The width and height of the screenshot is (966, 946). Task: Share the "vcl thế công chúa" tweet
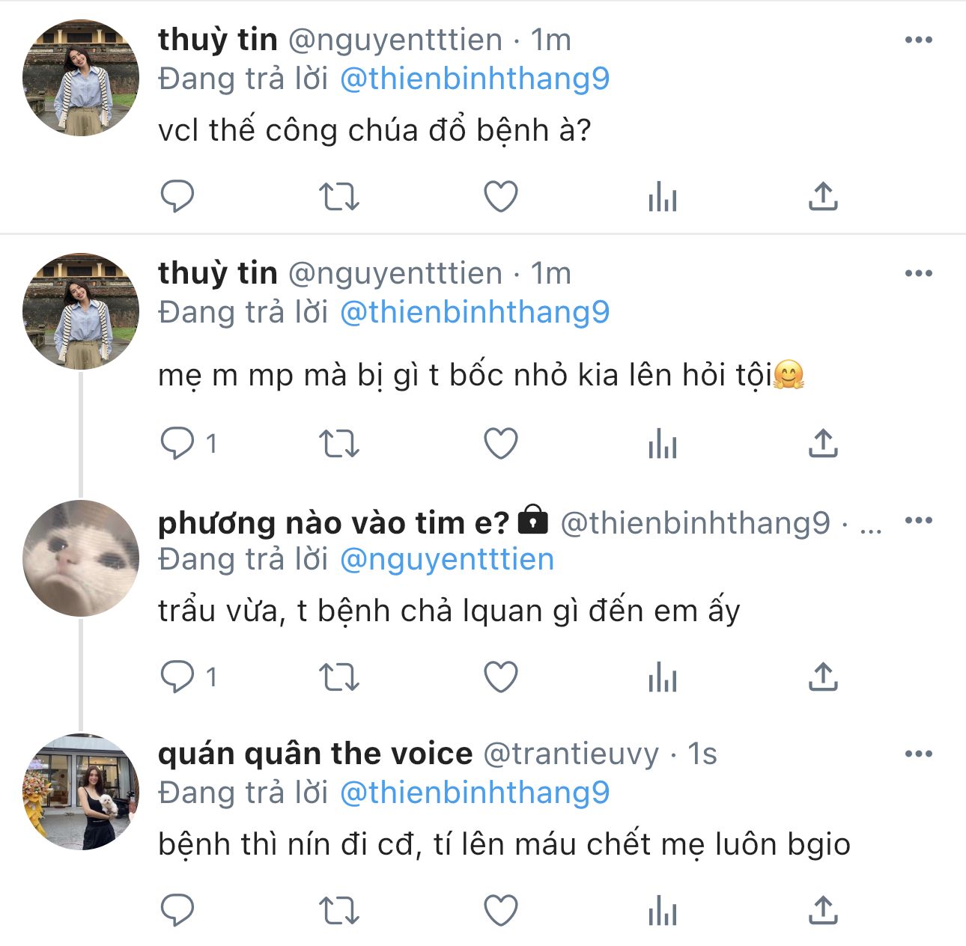[x=823, y=197]
